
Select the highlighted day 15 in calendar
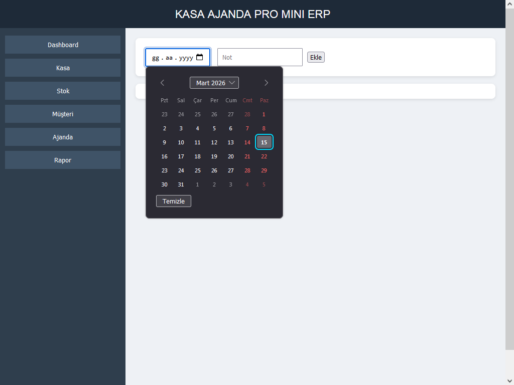point(264,142)
